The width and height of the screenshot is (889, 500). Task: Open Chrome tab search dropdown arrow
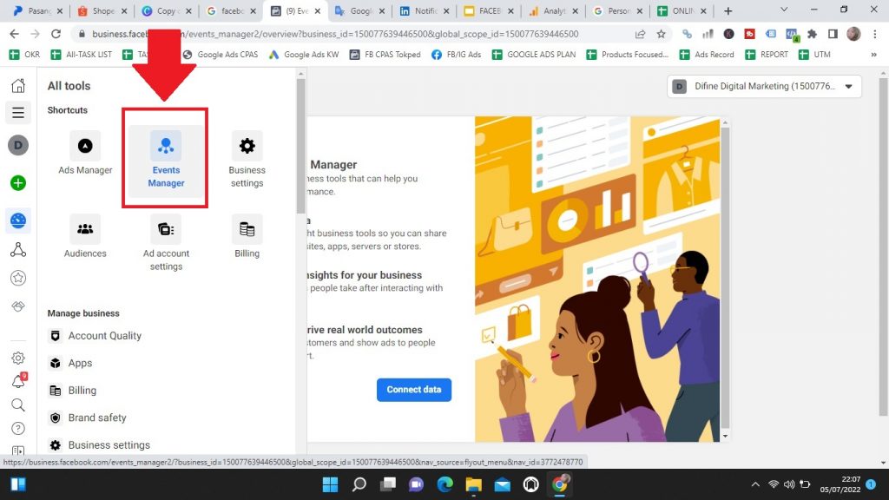(x=784, y=10)
